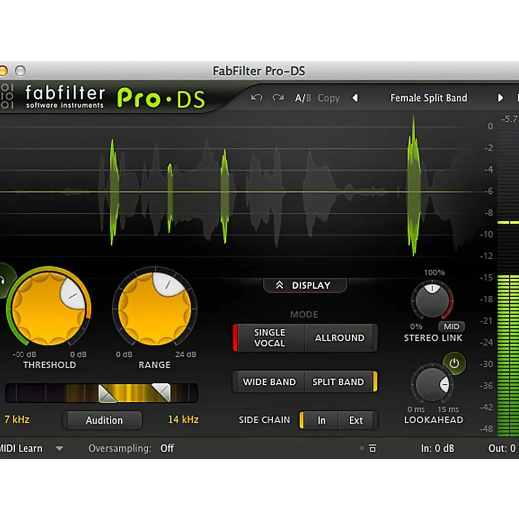
Task: Go to next preset arrow
Action: pos(500,98)
